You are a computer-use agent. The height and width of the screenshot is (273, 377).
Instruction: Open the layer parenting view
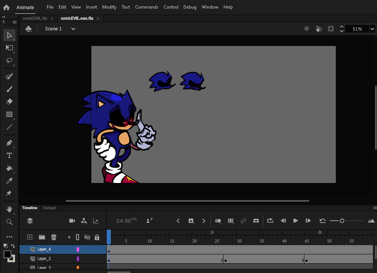[83, 221]
